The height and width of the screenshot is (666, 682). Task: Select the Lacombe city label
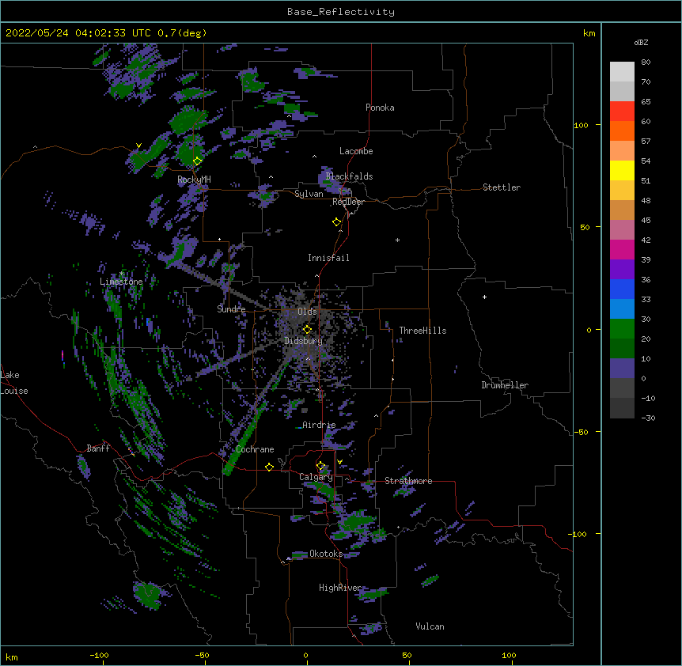[356, 151]
